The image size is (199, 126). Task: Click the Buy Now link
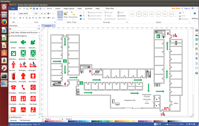tap(176, 9)
